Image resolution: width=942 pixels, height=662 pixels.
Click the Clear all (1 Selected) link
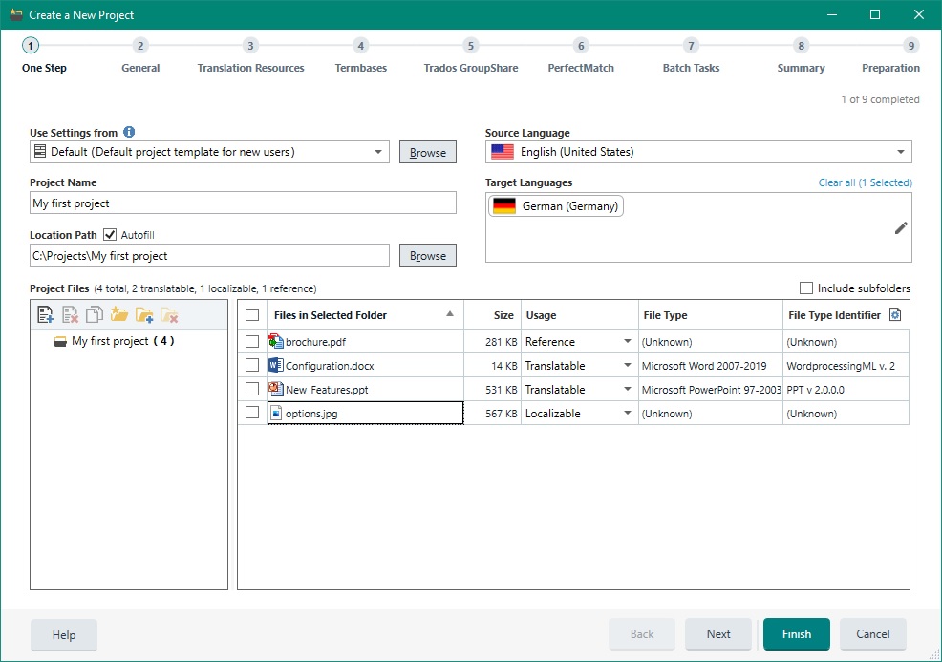point(865,182)
